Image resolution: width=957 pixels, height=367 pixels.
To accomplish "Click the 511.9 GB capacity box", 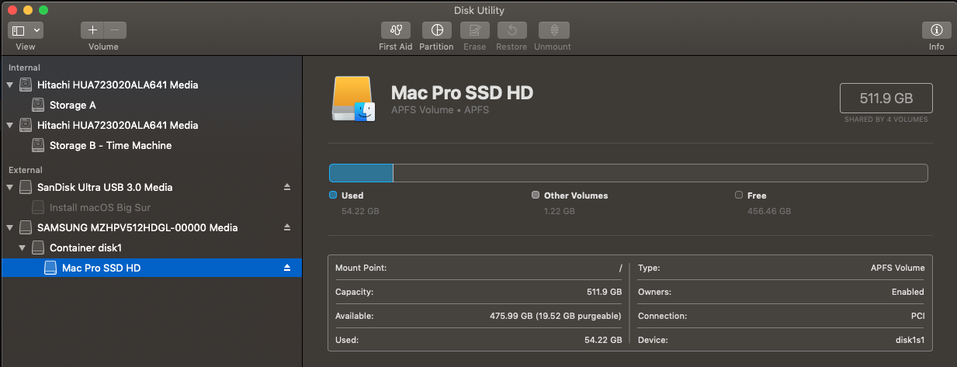I will click(x=886, y=99).
